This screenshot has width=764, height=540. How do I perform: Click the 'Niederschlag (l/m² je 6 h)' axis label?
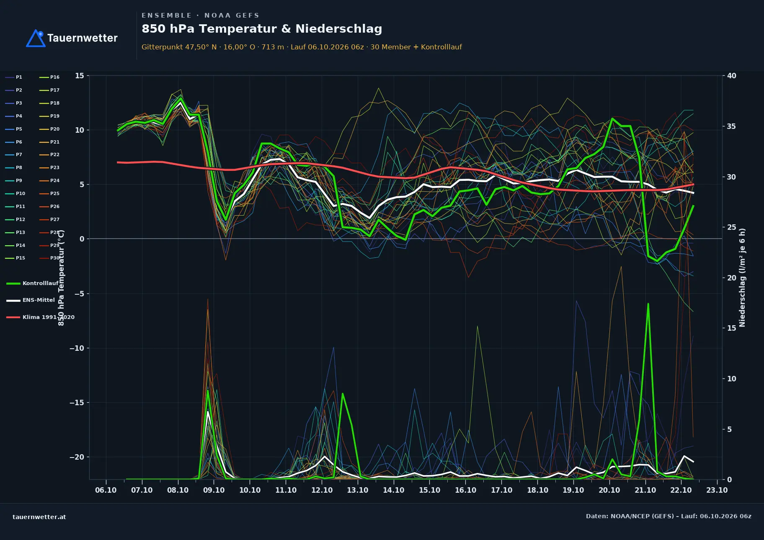(x=743, y=278)
